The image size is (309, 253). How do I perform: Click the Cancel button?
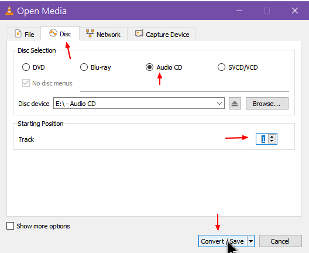pos(280,241)
